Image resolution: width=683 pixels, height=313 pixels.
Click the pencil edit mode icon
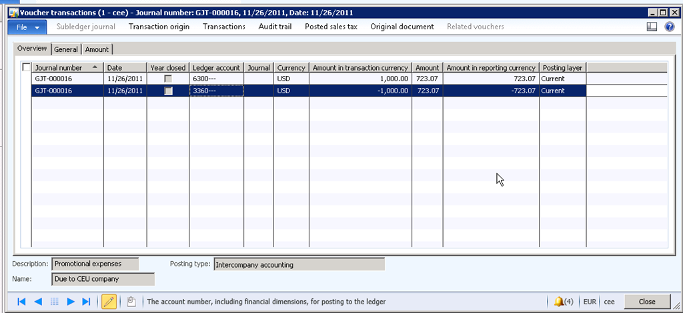click(x=109, y=302)
